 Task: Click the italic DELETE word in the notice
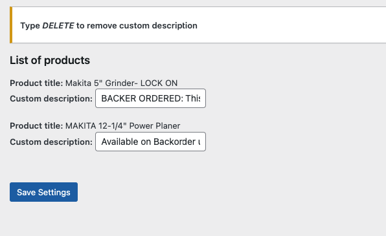[58, 26]
